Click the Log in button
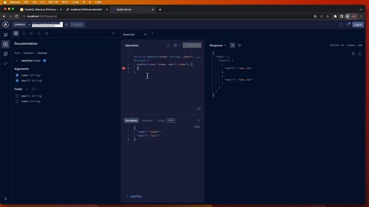 [358, 24]
